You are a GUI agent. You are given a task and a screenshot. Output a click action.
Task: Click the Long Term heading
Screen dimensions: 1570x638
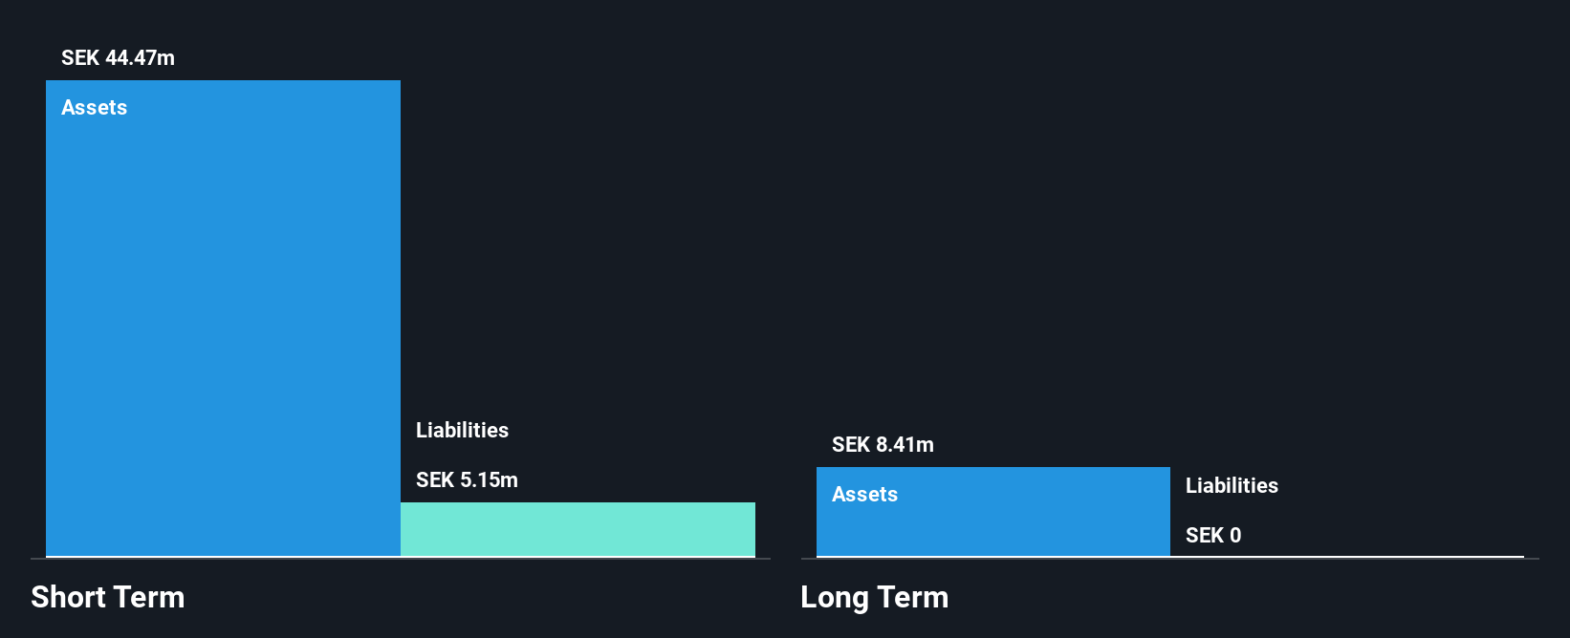(x=874, y=598)
